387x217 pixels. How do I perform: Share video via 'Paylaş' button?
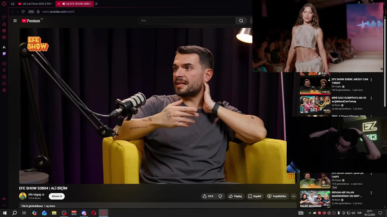tap(235, 196)
